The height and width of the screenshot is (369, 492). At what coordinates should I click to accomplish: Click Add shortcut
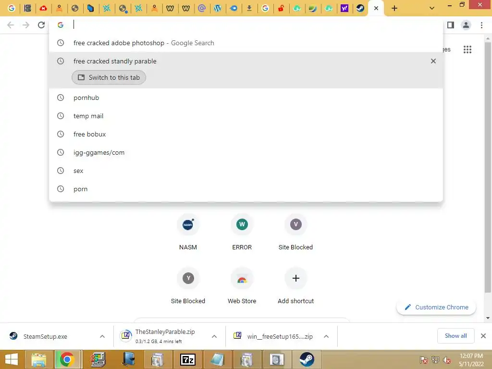tap(295, 286)
